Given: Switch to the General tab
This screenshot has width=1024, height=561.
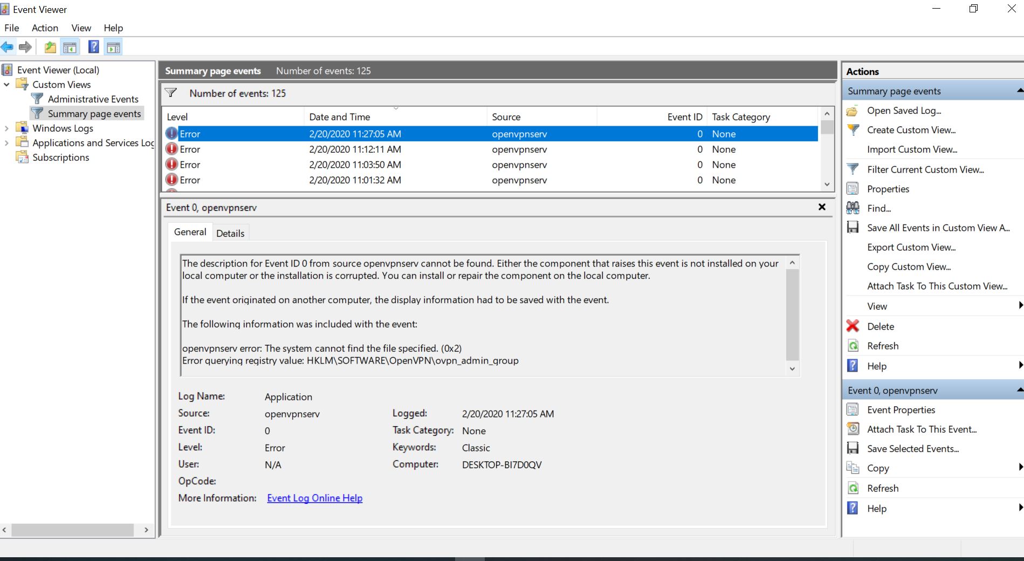Looking at the screenshot, I should (190, 232).
